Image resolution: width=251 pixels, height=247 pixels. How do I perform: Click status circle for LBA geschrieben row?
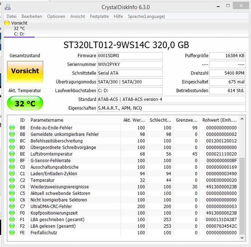coord(12,219)
